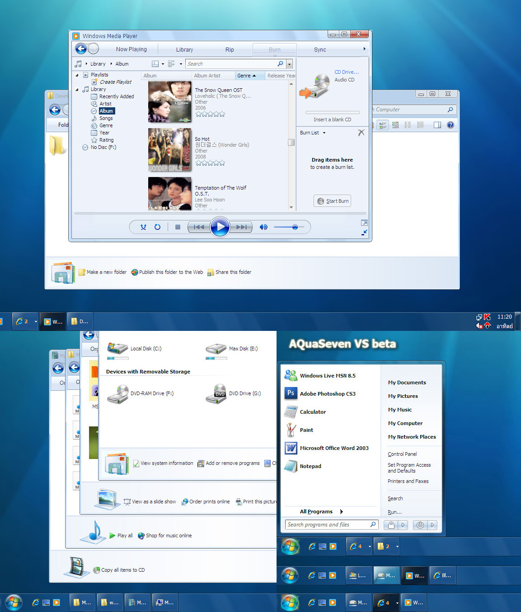Skip to the next track
This screenshot has height=612, width=521.
241,227
